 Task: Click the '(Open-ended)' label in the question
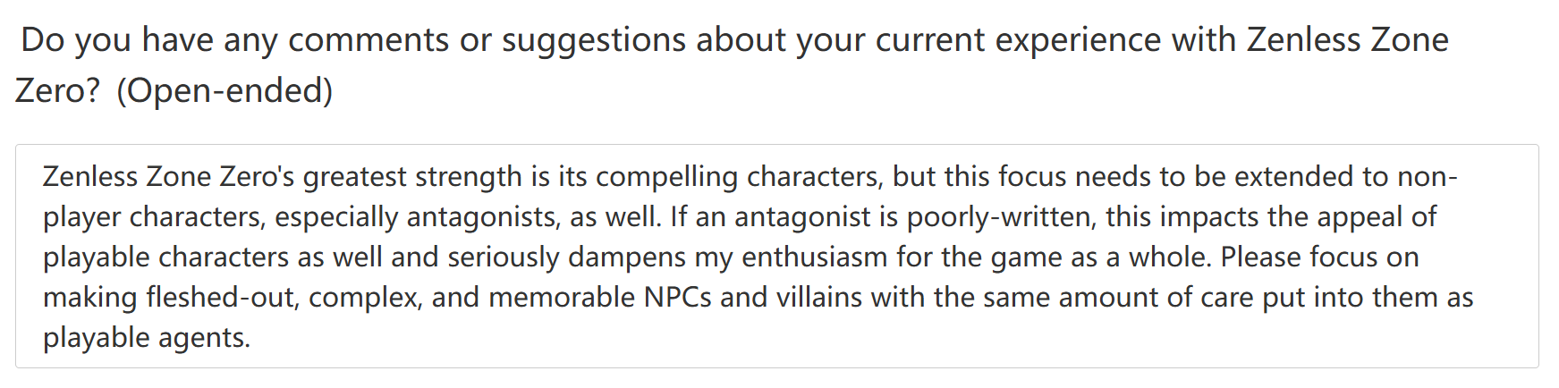225,90
